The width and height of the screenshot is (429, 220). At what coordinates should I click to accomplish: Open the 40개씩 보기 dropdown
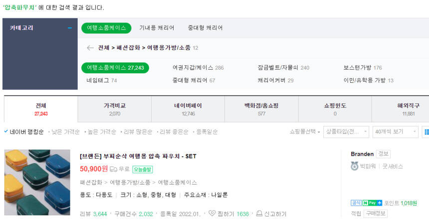(x=395, y=132)
